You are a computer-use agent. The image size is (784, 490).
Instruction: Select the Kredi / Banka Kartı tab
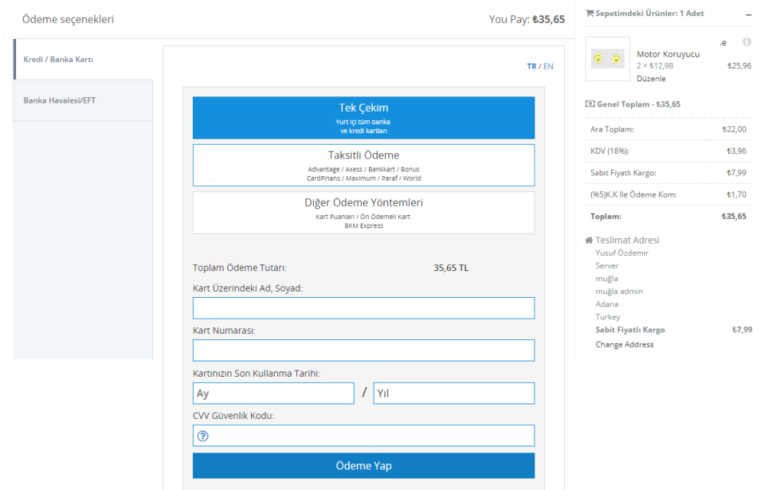pyautogui.click(x=83, y=59)
